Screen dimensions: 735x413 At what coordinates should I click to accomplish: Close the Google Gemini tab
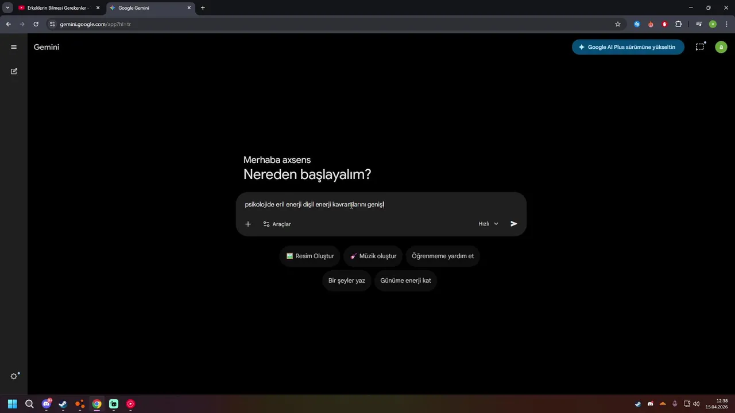189,8
